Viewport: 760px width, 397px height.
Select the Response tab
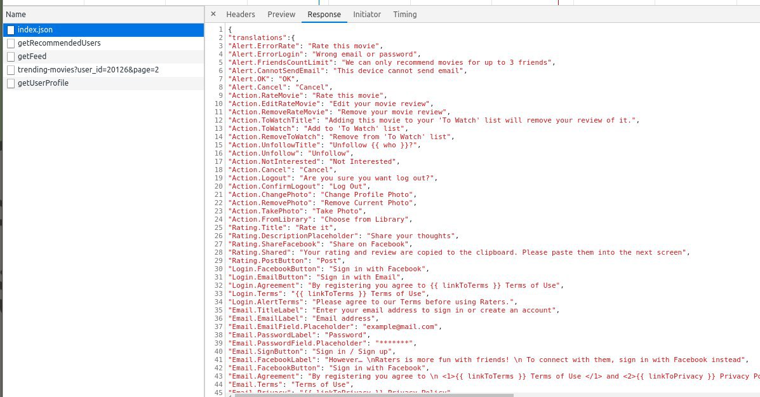(x=324, y=14)
